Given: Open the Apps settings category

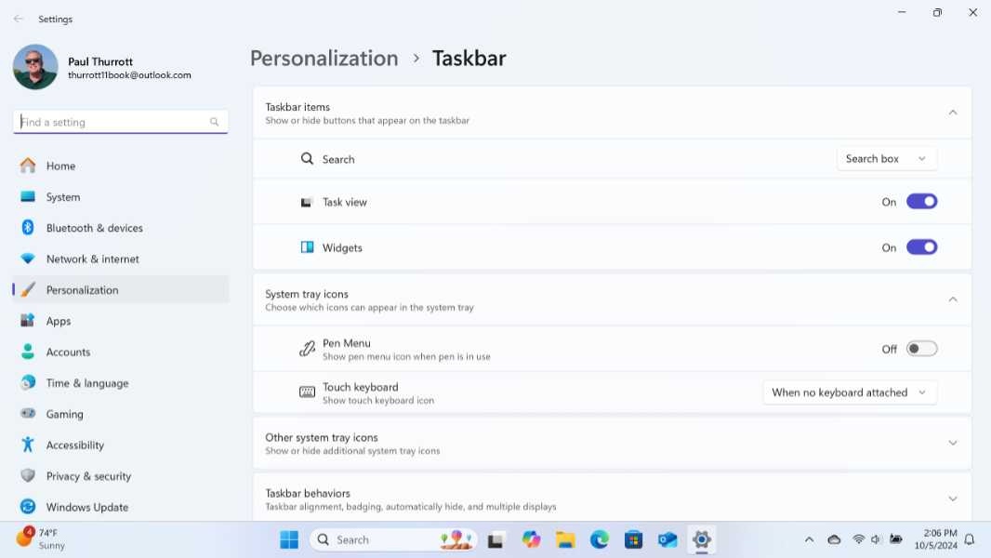Looking at the screenshot, I should (x=120, y=321).
